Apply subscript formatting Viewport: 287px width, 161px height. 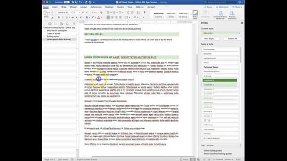[x=77, y=17]
